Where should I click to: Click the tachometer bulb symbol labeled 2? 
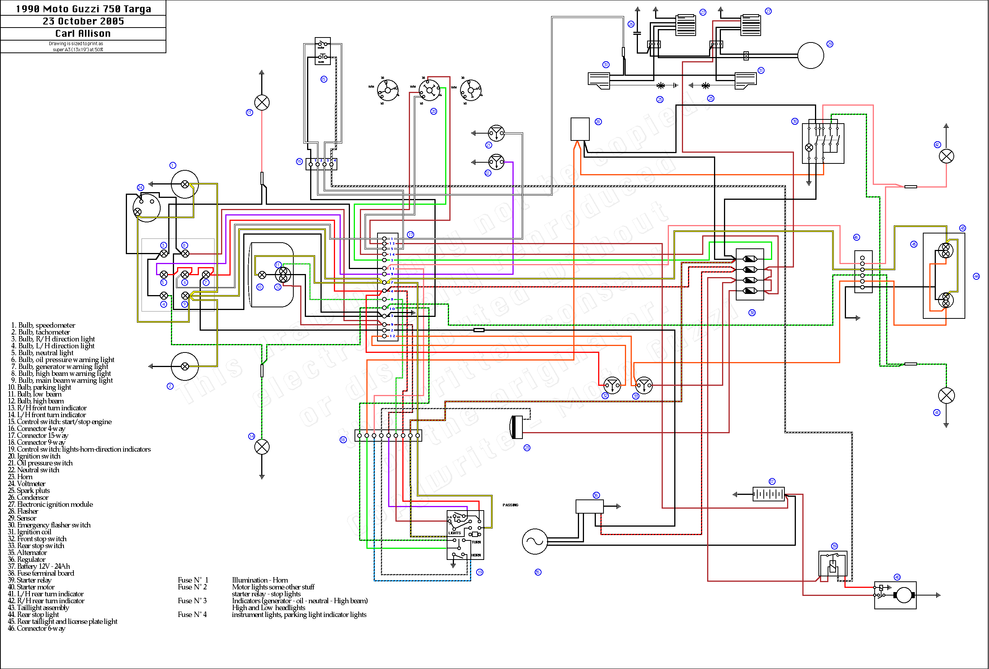(185, 366)
